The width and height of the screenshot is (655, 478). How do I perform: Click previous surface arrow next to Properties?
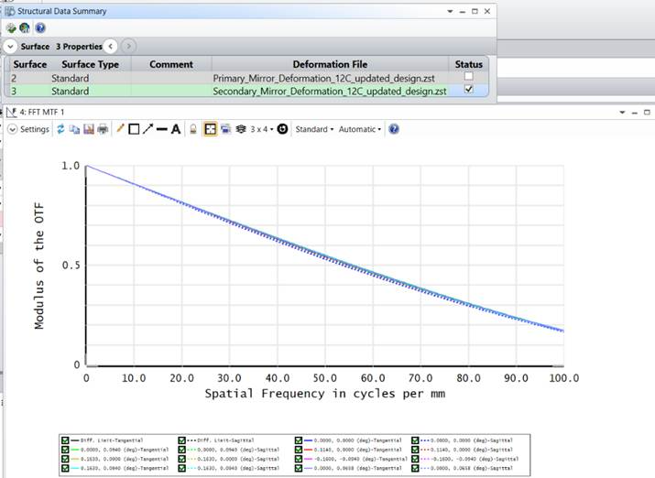(110, 46)
